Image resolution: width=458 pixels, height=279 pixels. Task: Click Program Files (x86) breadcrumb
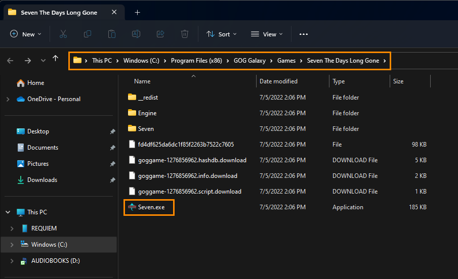point(196,61)
